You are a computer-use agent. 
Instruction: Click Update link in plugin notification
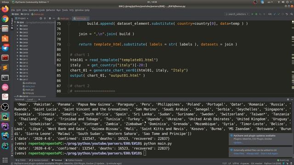coord(238,143)
